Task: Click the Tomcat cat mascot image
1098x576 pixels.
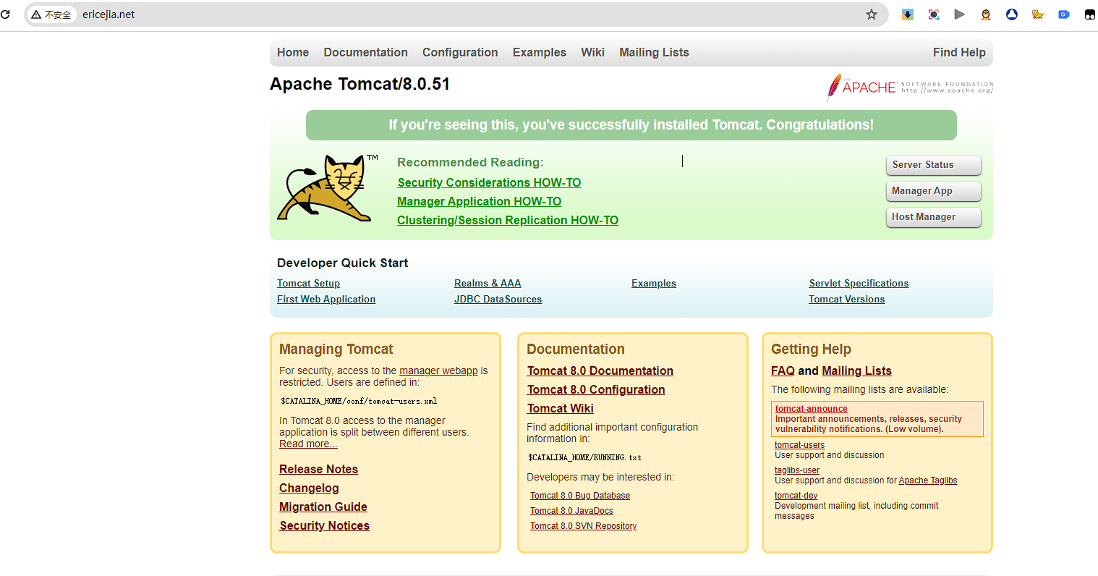Action: 325,188
